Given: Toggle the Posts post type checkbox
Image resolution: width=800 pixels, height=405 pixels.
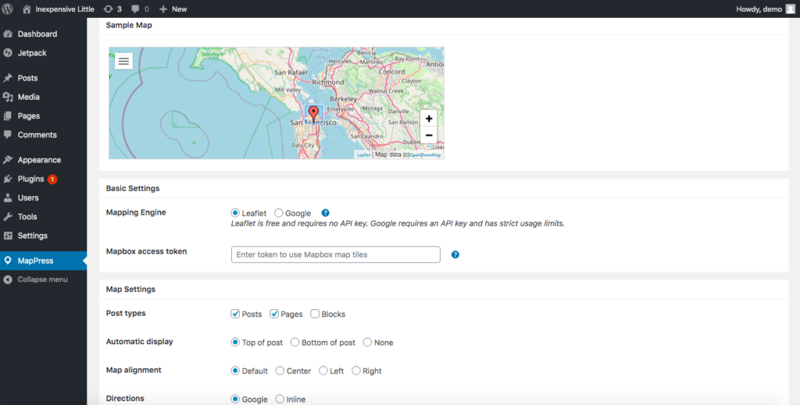Looking at the screenshot, I should [x=235, y=314].
